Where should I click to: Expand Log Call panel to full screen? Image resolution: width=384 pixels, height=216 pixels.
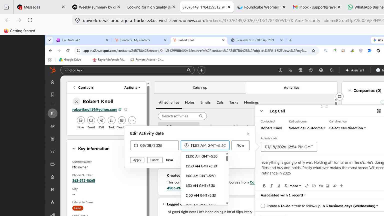379,111
